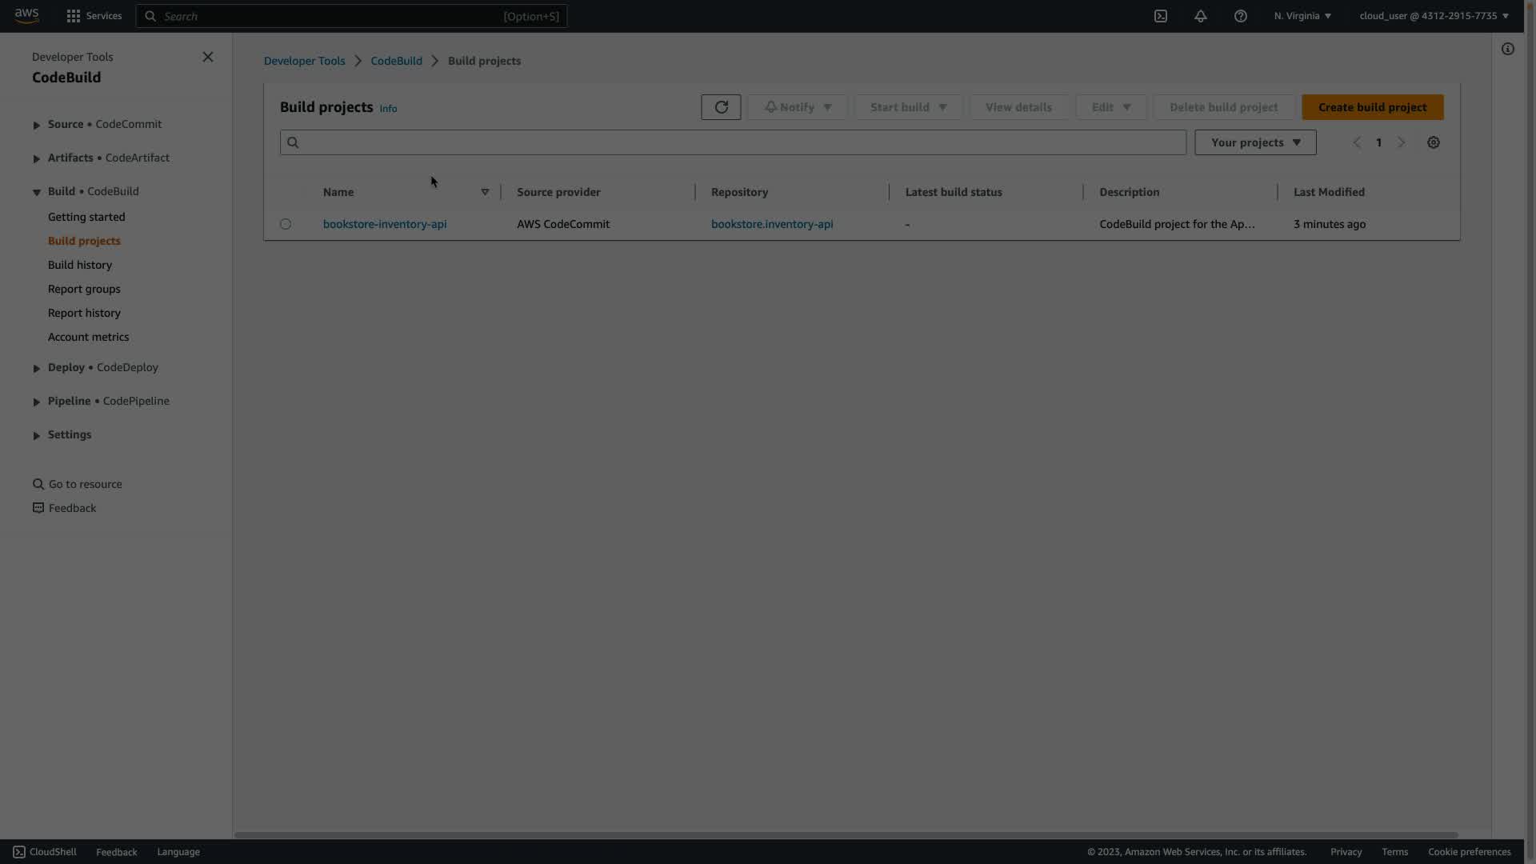Open the Services grid menu
This screenshot has width=1536, height=864.
click(x=94, y=16)
